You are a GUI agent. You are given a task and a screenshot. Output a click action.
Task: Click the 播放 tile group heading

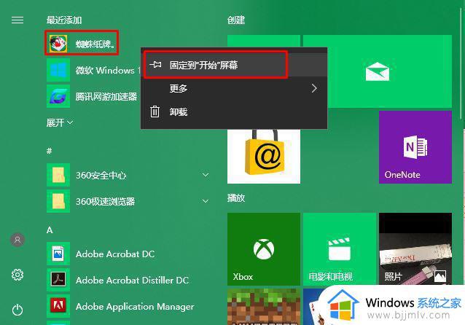click(236, 197)
